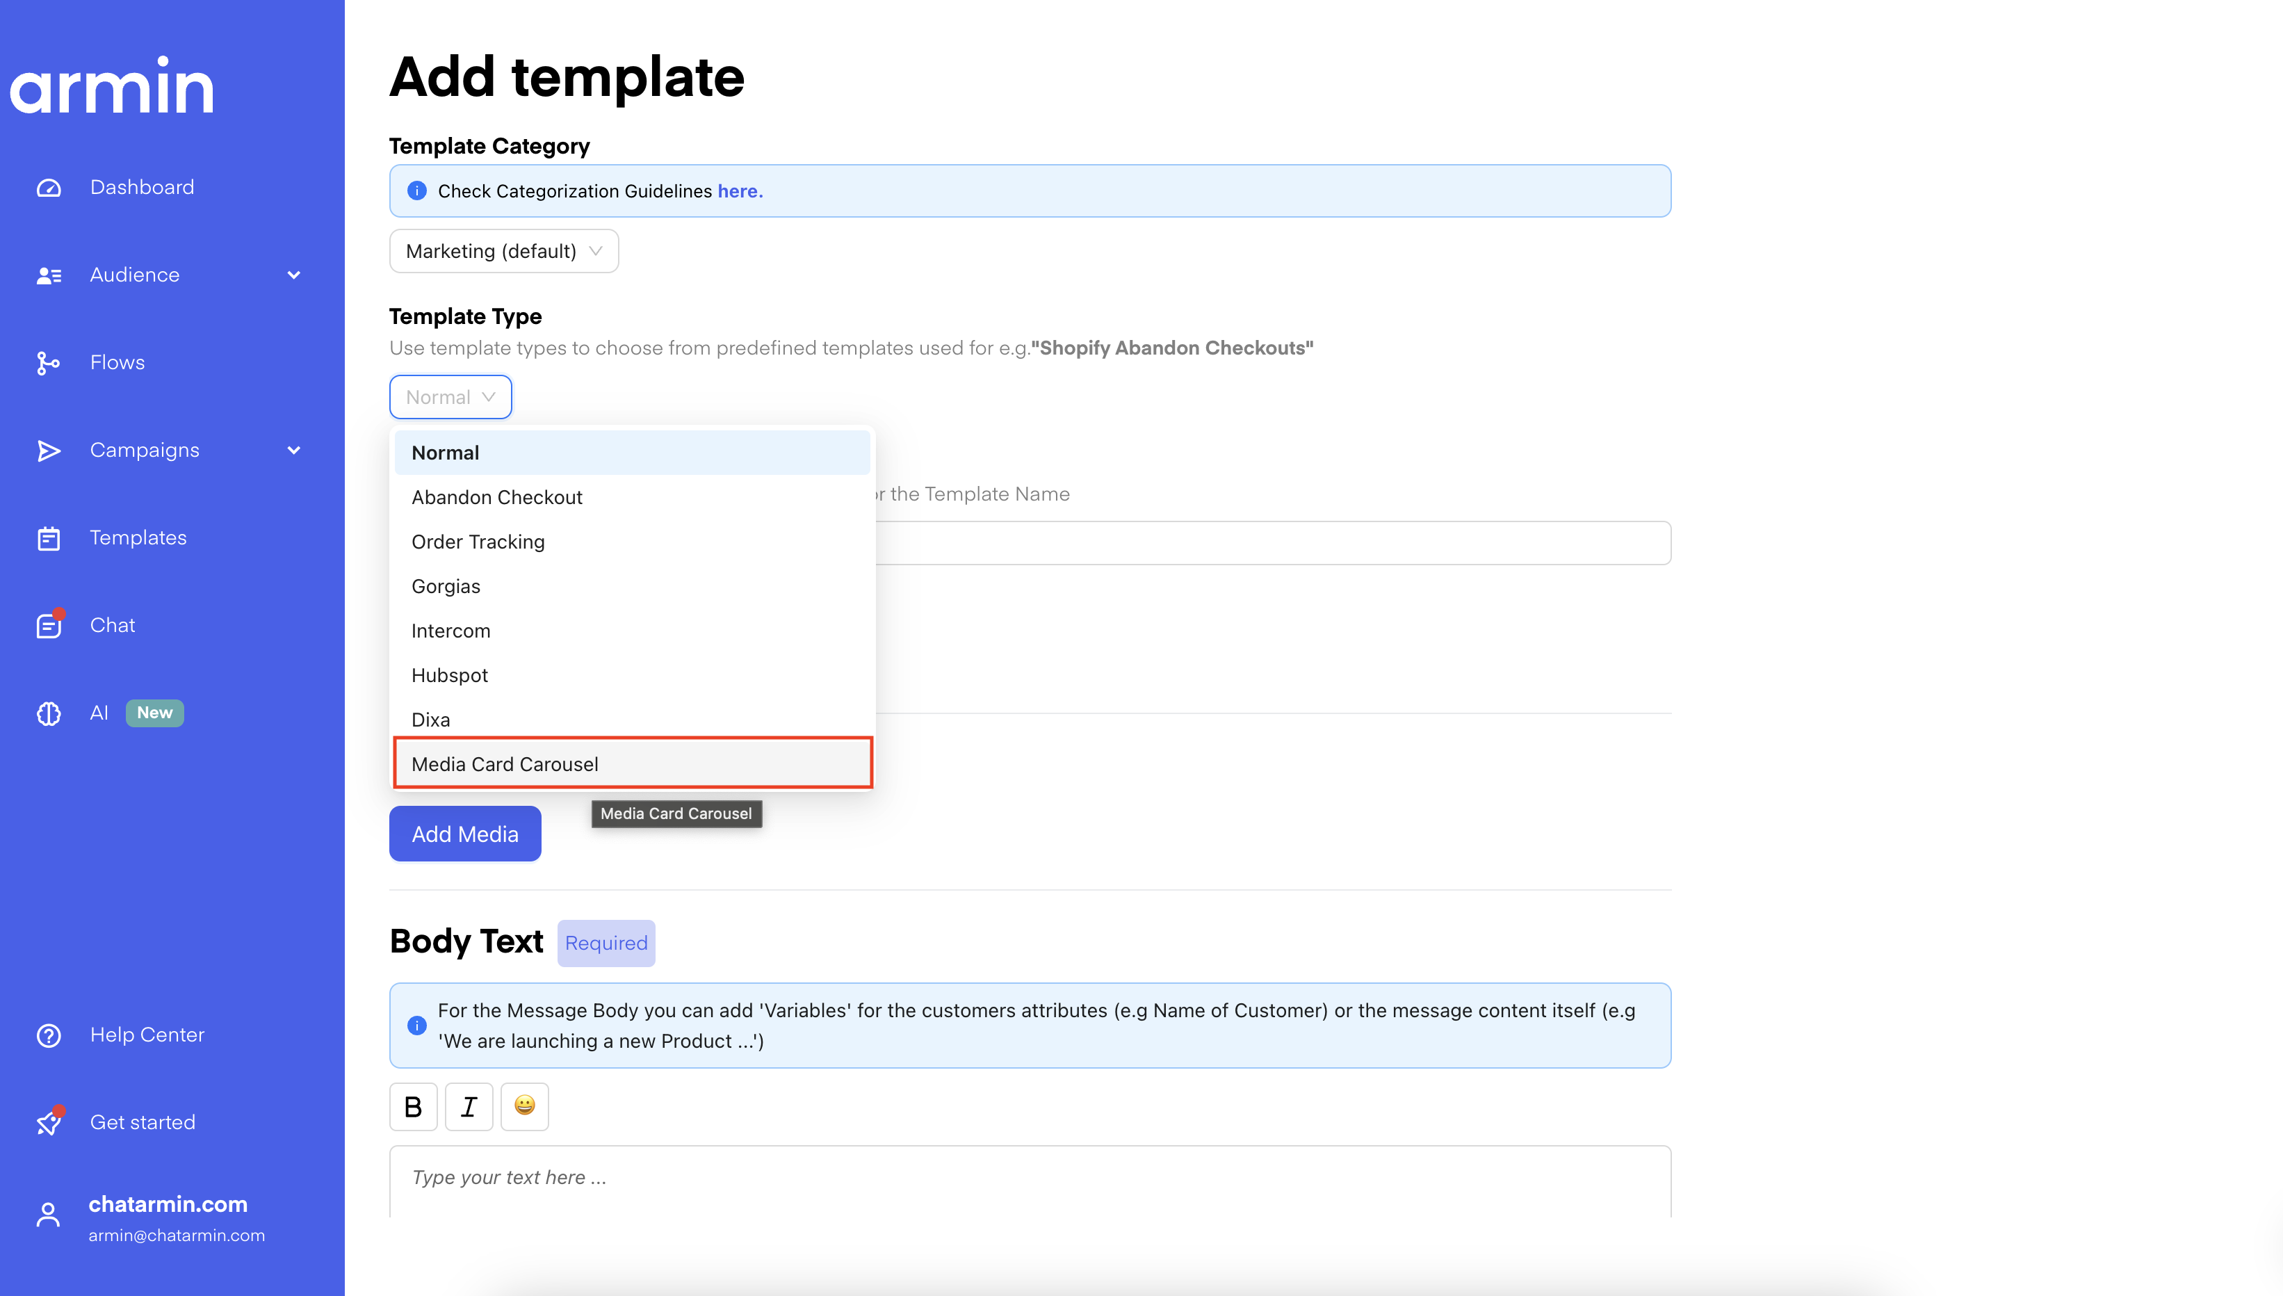Click the AI brain icon
Screen dimensions: 2283x1296
pos(49,713)
